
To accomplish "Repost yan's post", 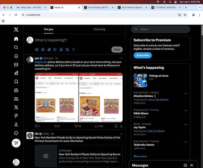I will point(57,126).
